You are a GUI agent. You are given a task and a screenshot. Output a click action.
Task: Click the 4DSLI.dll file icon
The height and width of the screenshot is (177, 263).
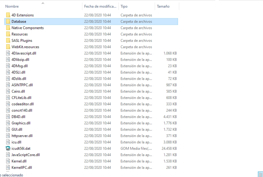click(8, 72)
